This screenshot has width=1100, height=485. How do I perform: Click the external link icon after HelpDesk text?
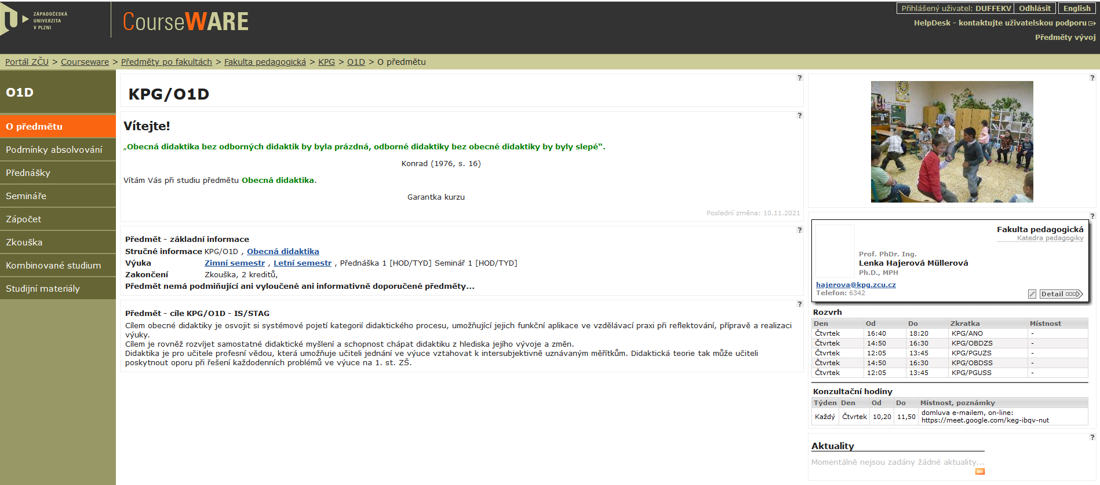pos(1092,23)
